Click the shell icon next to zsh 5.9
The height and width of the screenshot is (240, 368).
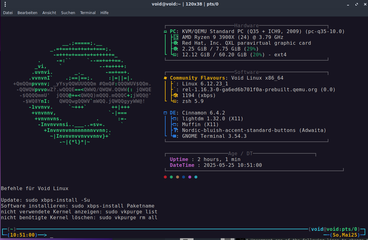coord(174,101)
